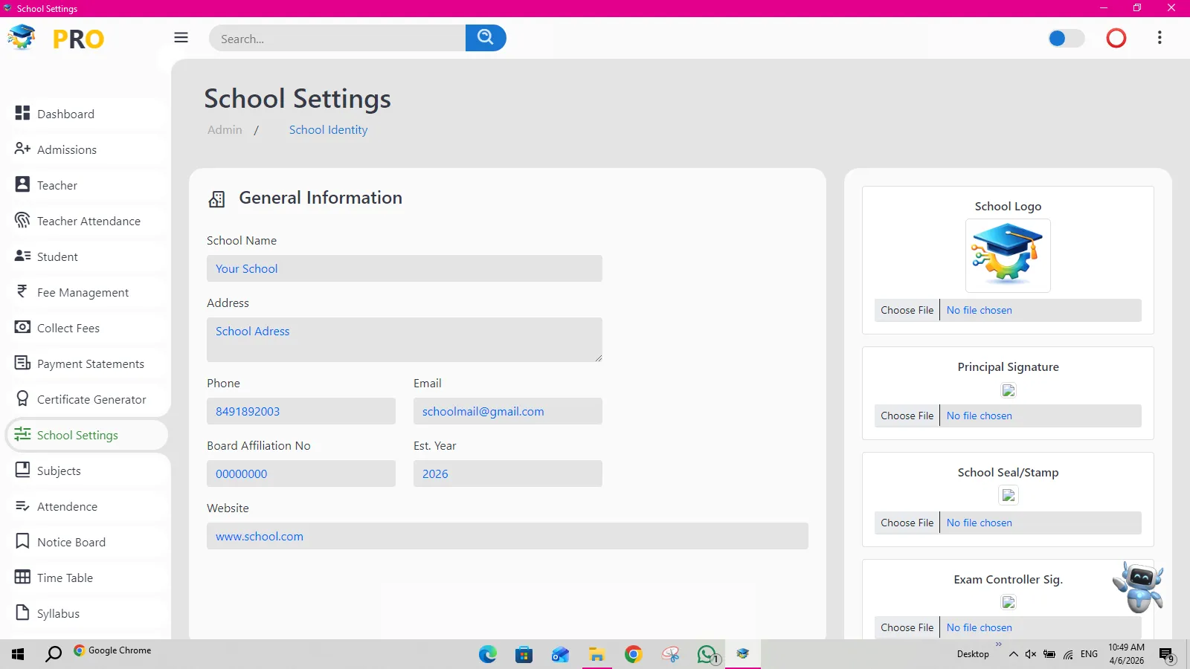Click the Principal Signature broken image thumbnail
The width and height of the screenshot is (1190, 669).
click(x=1009, y=390)
